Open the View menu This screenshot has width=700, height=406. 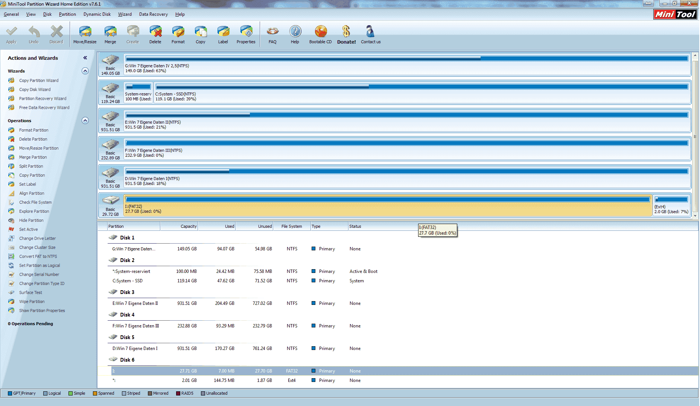click(31, 14)
